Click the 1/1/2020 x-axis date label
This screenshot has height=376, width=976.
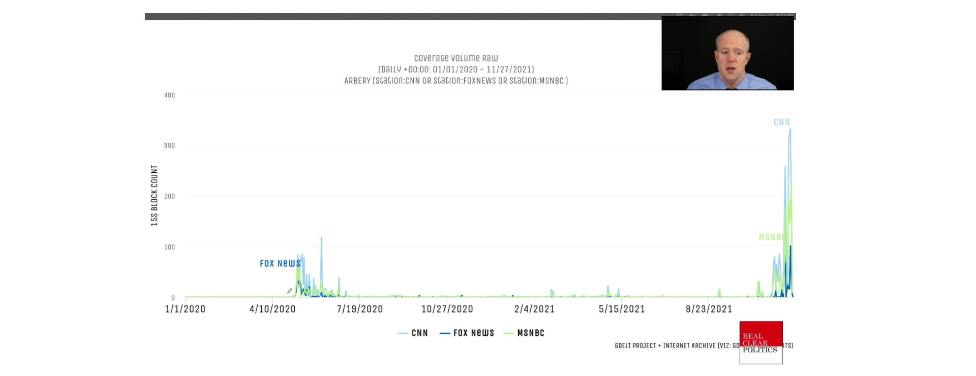point(185,309)
